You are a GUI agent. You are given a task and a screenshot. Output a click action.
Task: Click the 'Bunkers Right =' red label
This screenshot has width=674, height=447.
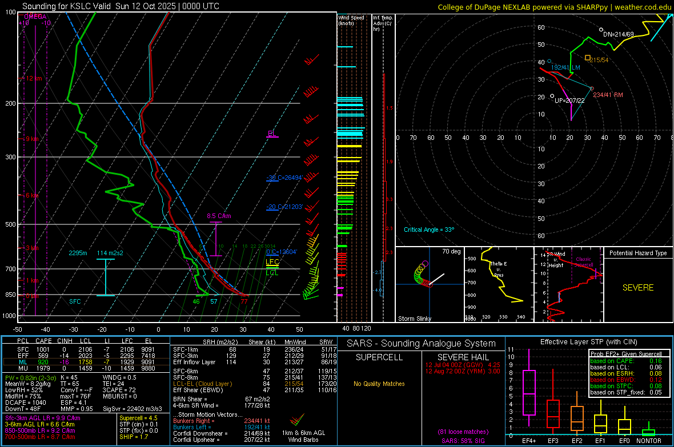[194, 421]
